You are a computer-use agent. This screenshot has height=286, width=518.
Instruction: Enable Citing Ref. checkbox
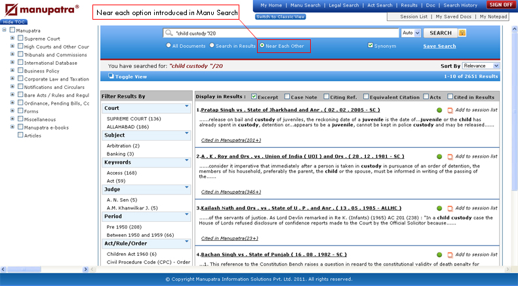[x=327, y=96]
